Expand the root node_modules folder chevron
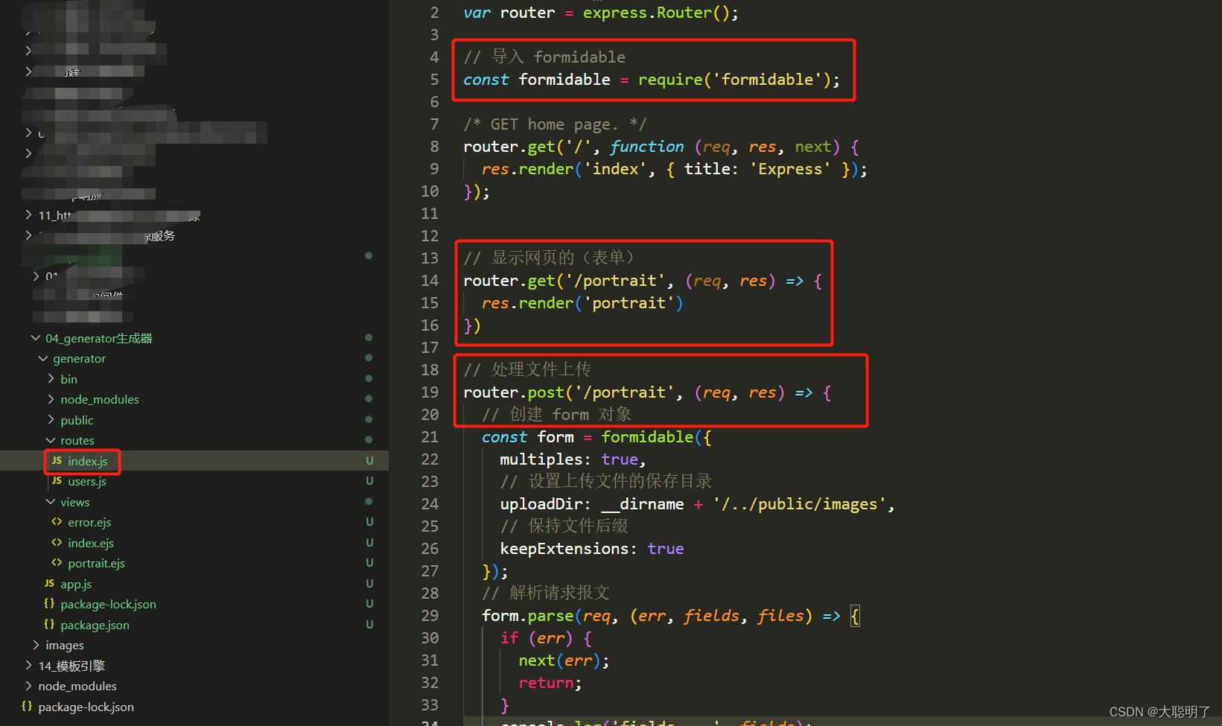The height and width of the screenshot is (726, 1222). (x=28, y=686)
